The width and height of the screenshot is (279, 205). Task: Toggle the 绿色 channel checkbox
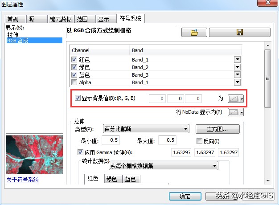[74, 67]
